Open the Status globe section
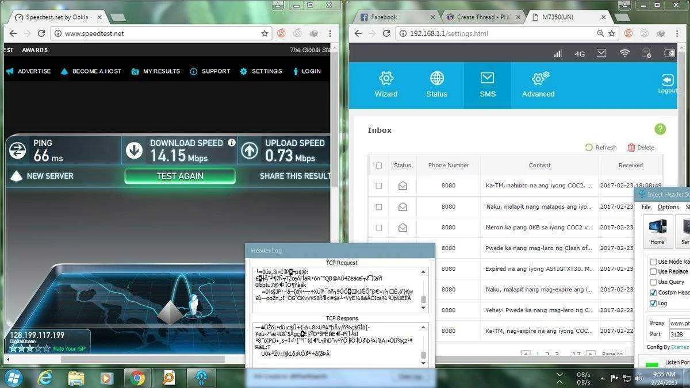Image resolution: width=690 pixels, height=388 pixels. pyautogui.click(x=436, y=84)
